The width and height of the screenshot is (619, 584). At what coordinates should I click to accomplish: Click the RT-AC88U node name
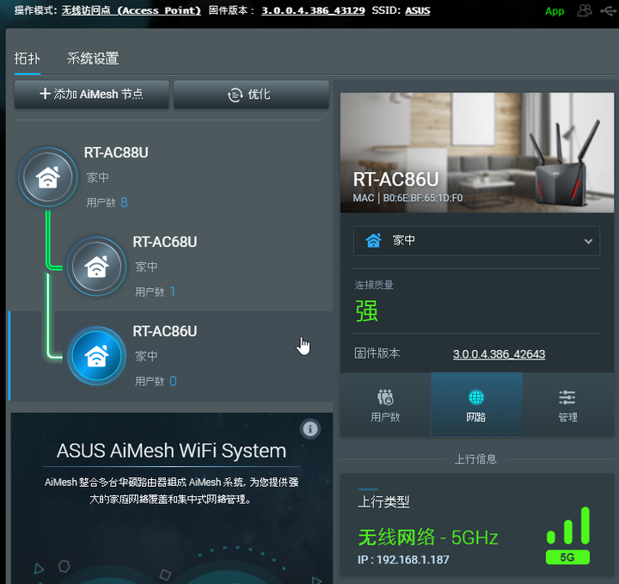tap(116, 153)
